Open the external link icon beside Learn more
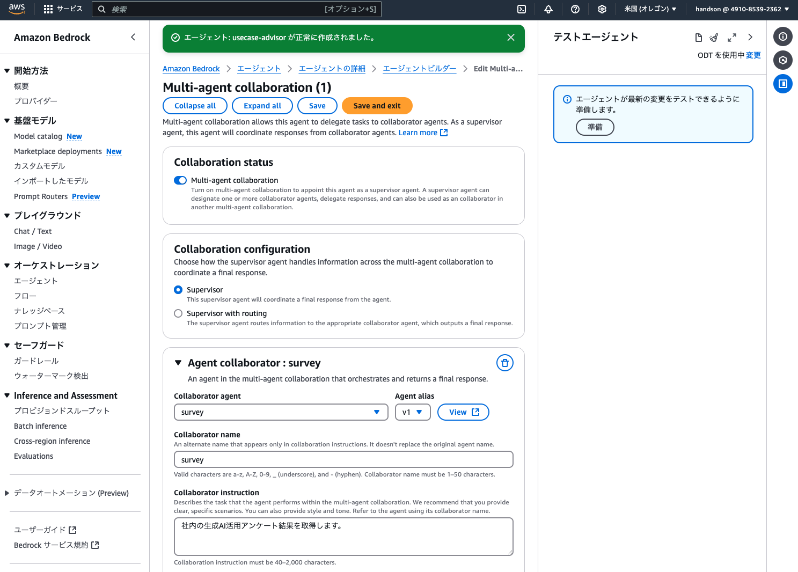The width and height of the screenshot is (798, 572). (x=444, y=133)
